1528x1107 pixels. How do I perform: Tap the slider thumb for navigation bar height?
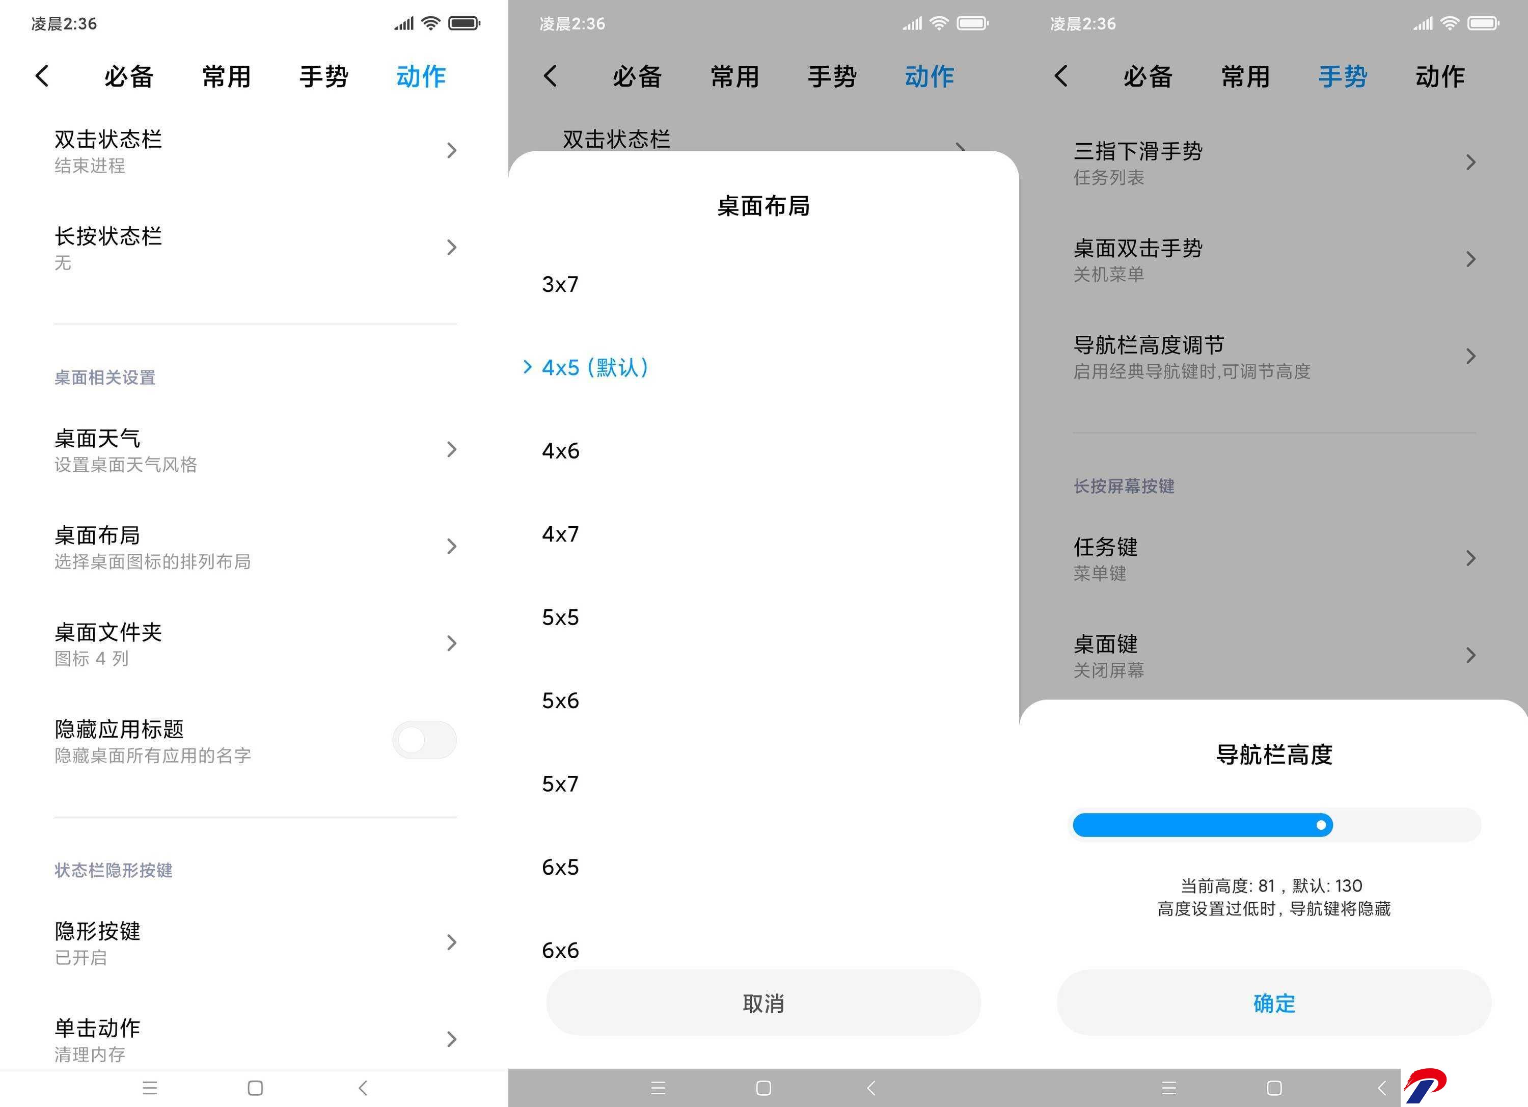pyautogui.click(x=1321, y=825)
